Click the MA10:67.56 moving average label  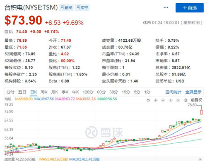point(44,99)
